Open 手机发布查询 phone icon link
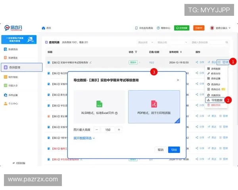Viewport: 238px width, 190px height. click(144, 28)
